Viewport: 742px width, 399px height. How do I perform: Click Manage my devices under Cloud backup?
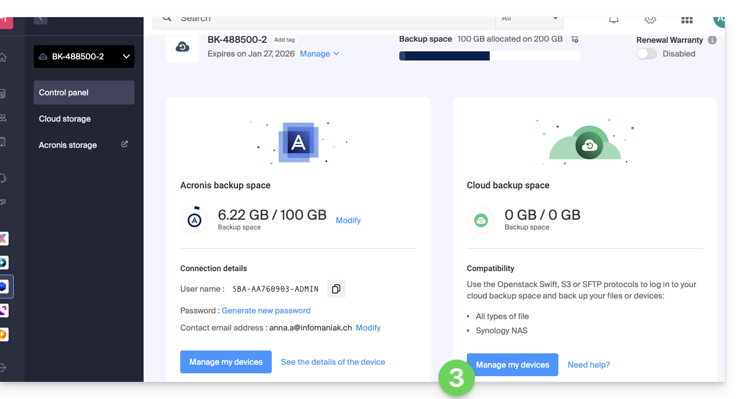(x=513, y=365)
